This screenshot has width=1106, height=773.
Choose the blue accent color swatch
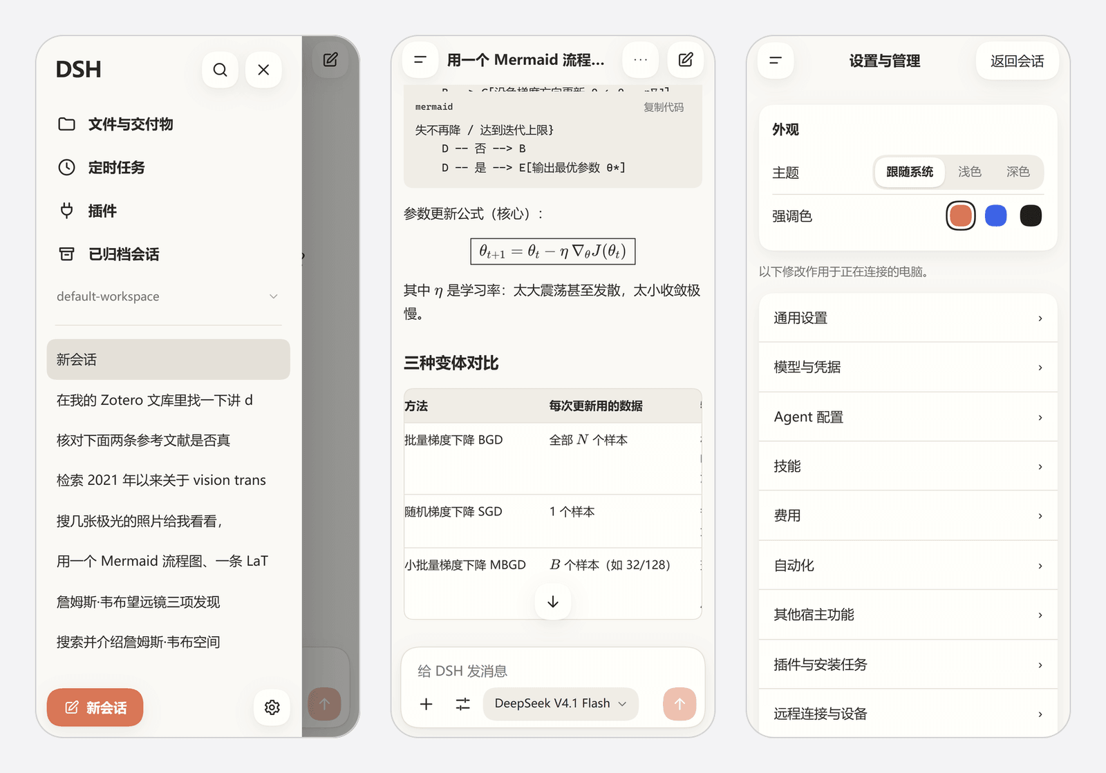pyautogui.click(x=995, y=216)
